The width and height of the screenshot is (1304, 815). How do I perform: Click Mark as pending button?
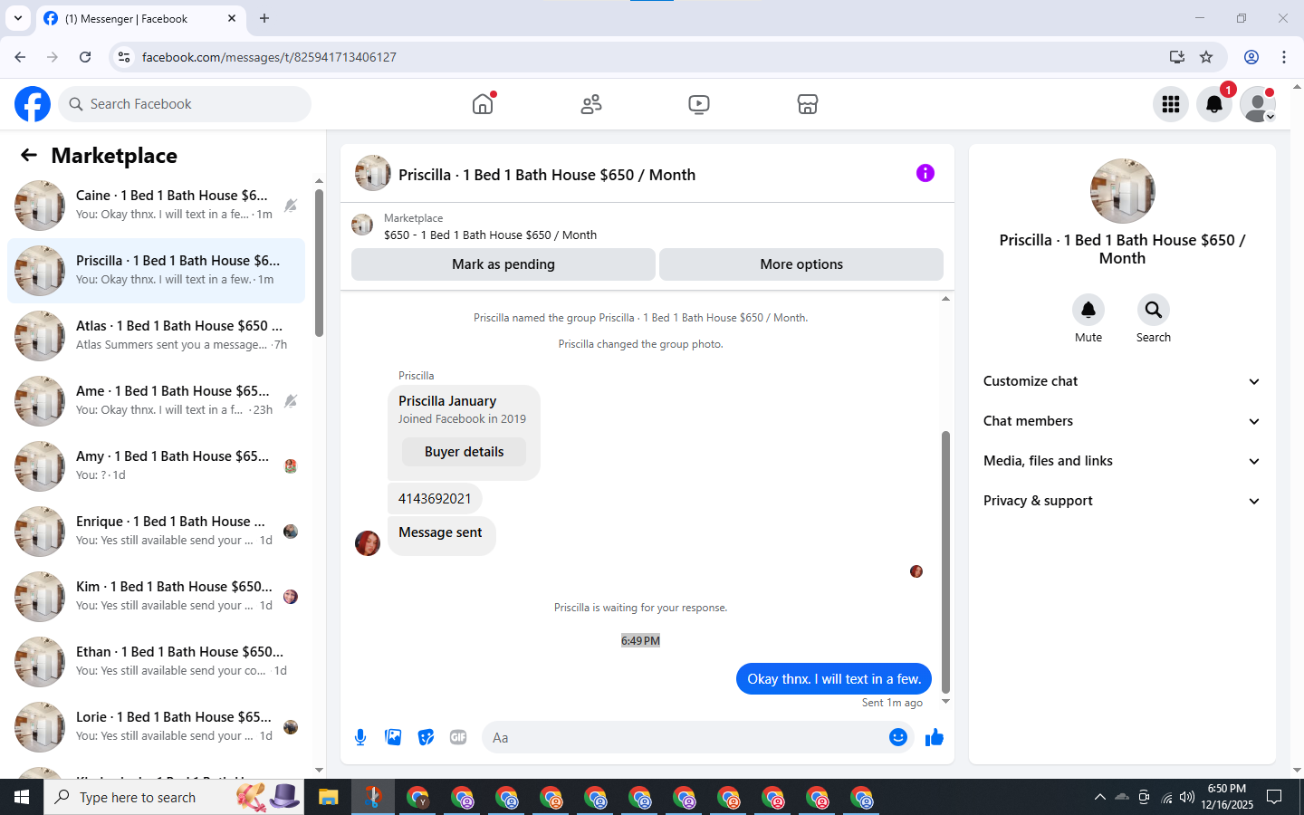coord(503,264)
